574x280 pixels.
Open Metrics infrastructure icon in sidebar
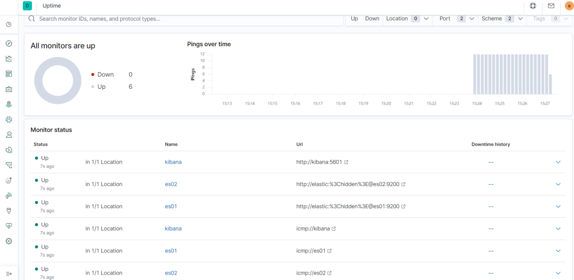[9, 135]
